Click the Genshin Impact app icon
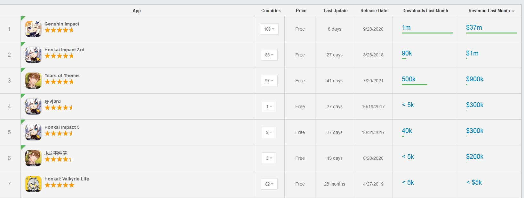The width and height of the screenshot is (524, 198). [x=33, y=29]
